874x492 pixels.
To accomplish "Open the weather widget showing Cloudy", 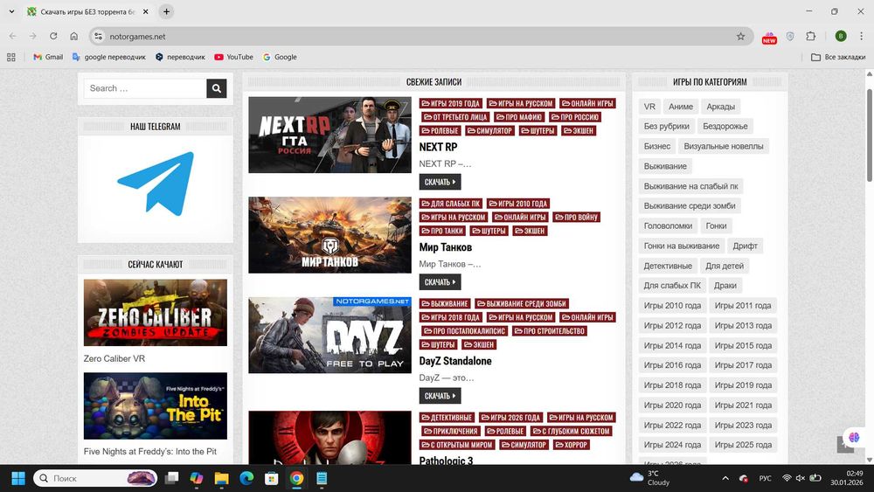I will (650, 478).
